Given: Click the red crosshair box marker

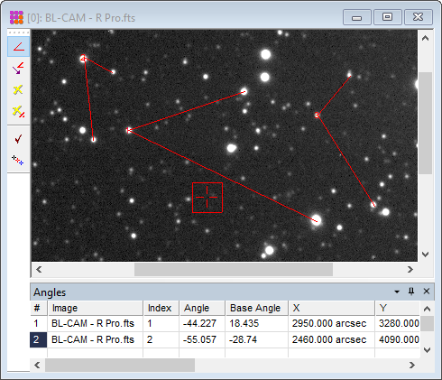Looking at the screenshot, I should click(x=207, y=198).
